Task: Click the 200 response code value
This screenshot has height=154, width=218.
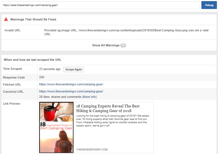Action: click(42, 77)
